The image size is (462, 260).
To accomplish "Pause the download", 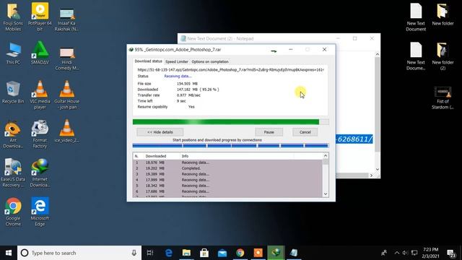I will [269, 132].
